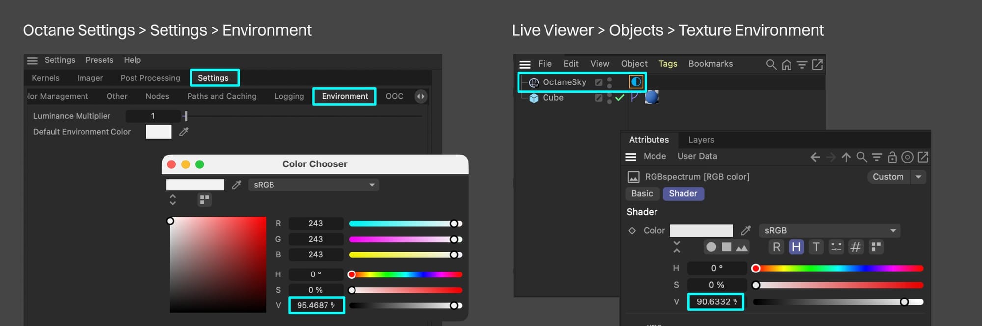Collapse the Color Chooser expander arrows
Screen dimensions: 982x326
click(173, 200)
